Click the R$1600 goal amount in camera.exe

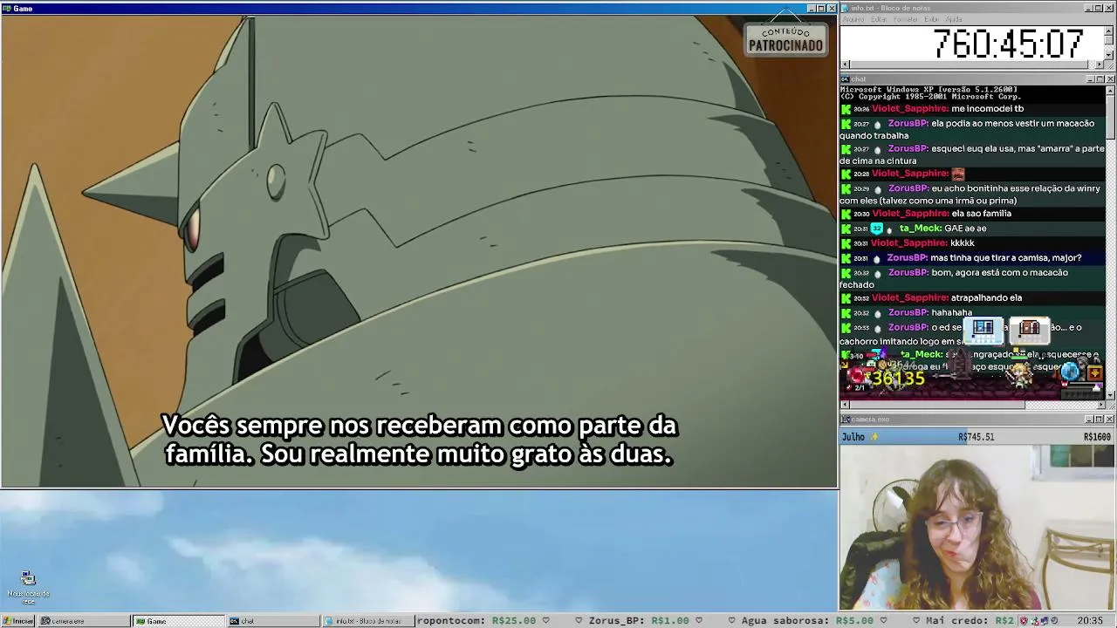click(1097, 437)
